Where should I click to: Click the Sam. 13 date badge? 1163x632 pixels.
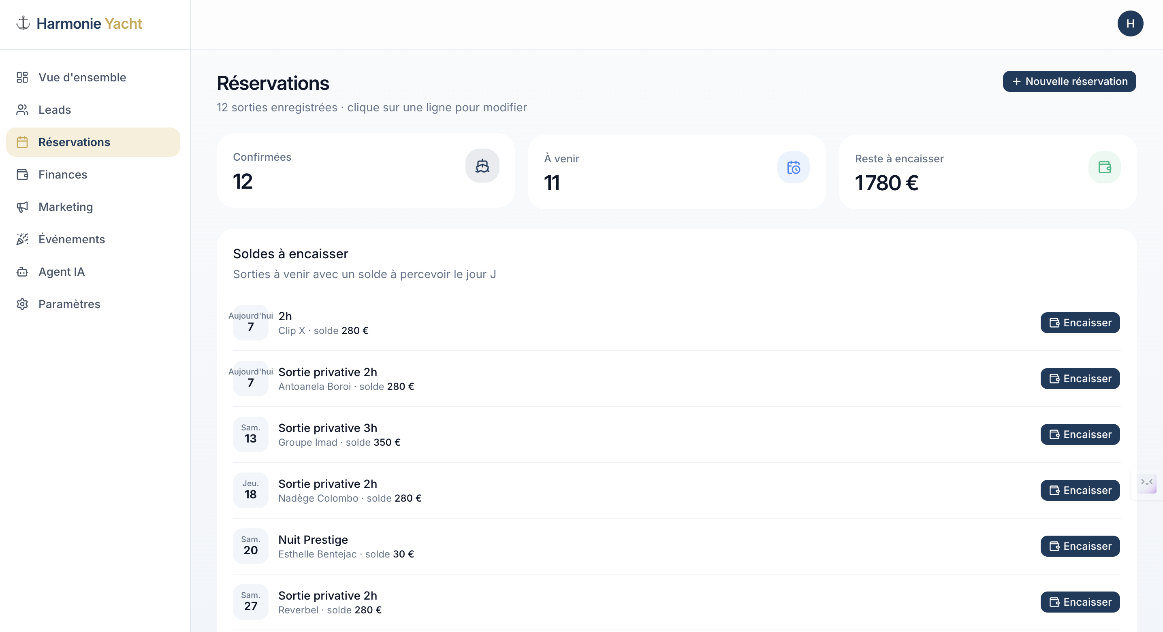251,434
